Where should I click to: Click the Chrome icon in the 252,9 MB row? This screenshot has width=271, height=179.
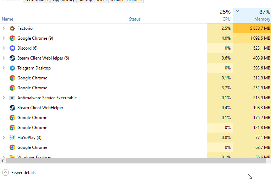point(12,88)
